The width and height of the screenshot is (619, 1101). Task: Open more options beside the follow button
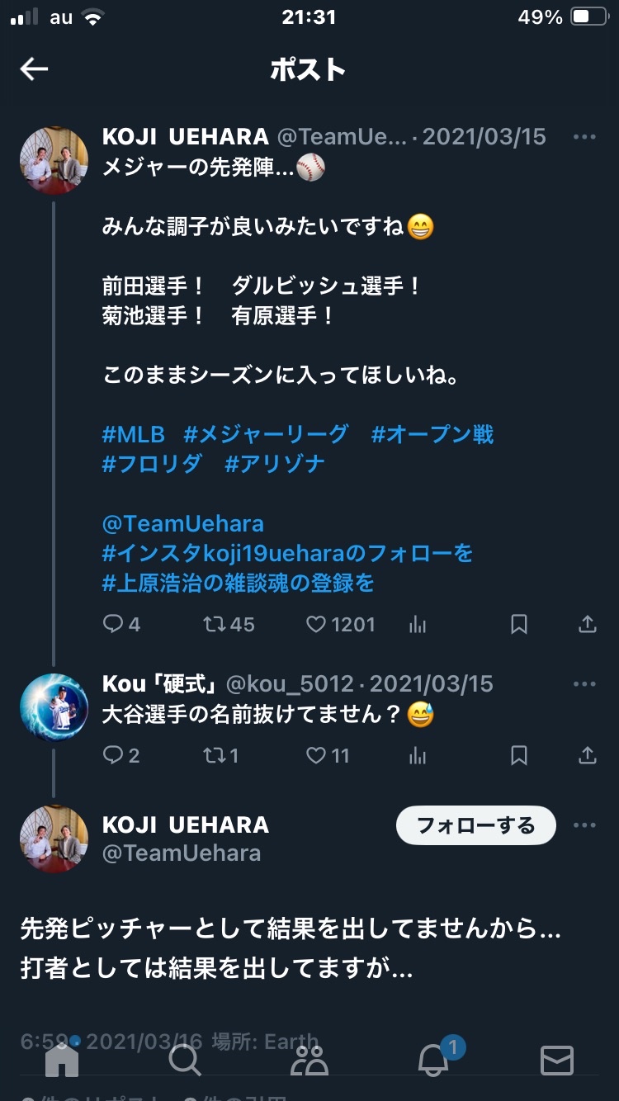584,825
